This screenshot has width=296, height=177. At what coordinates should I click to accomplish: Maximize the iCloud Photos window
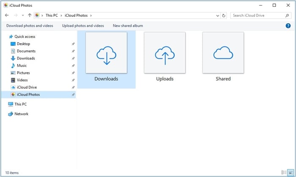(274, 5)
